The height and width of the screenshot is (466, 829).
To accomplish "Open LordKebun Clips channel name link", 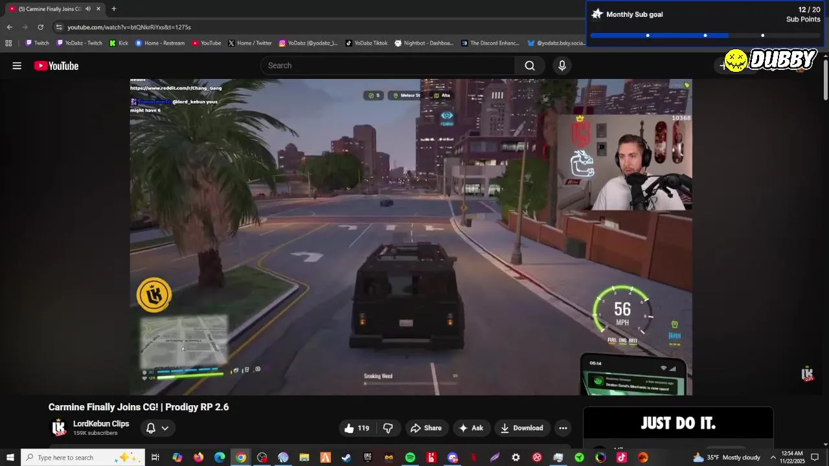I will pyautogui.click(x=101, y=423).
